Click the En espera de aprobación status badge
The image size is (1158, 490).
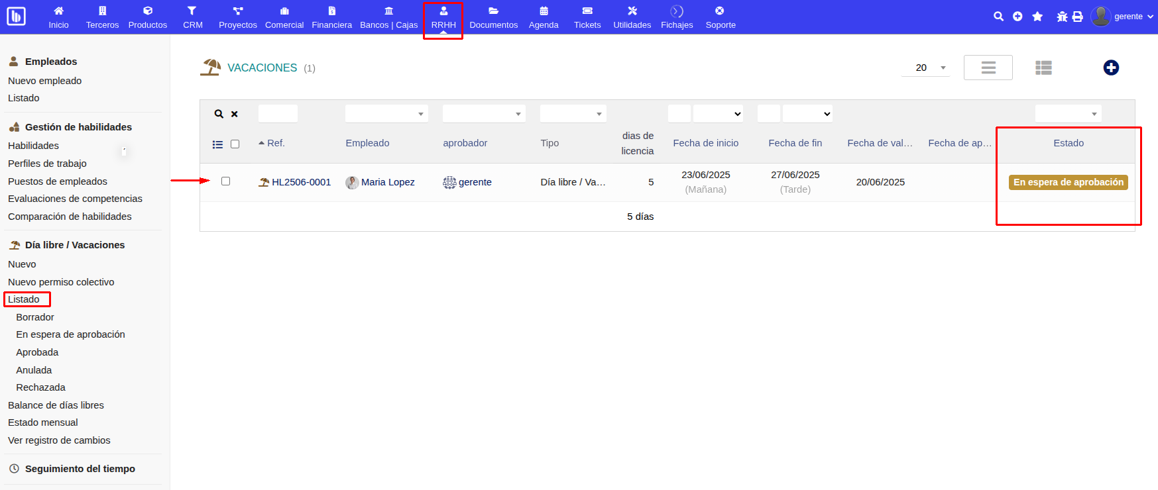[x=1068, y=182]
